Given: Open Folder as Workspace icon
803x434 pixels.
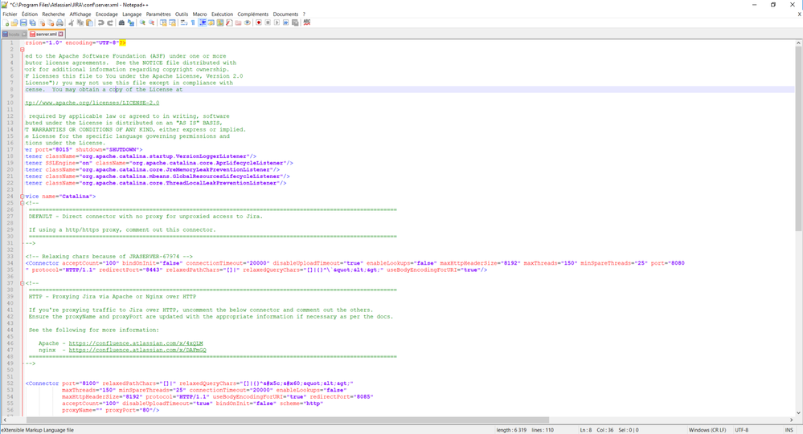Looking at the screenshot, I should pyautogui.click(x=238, y=22).
